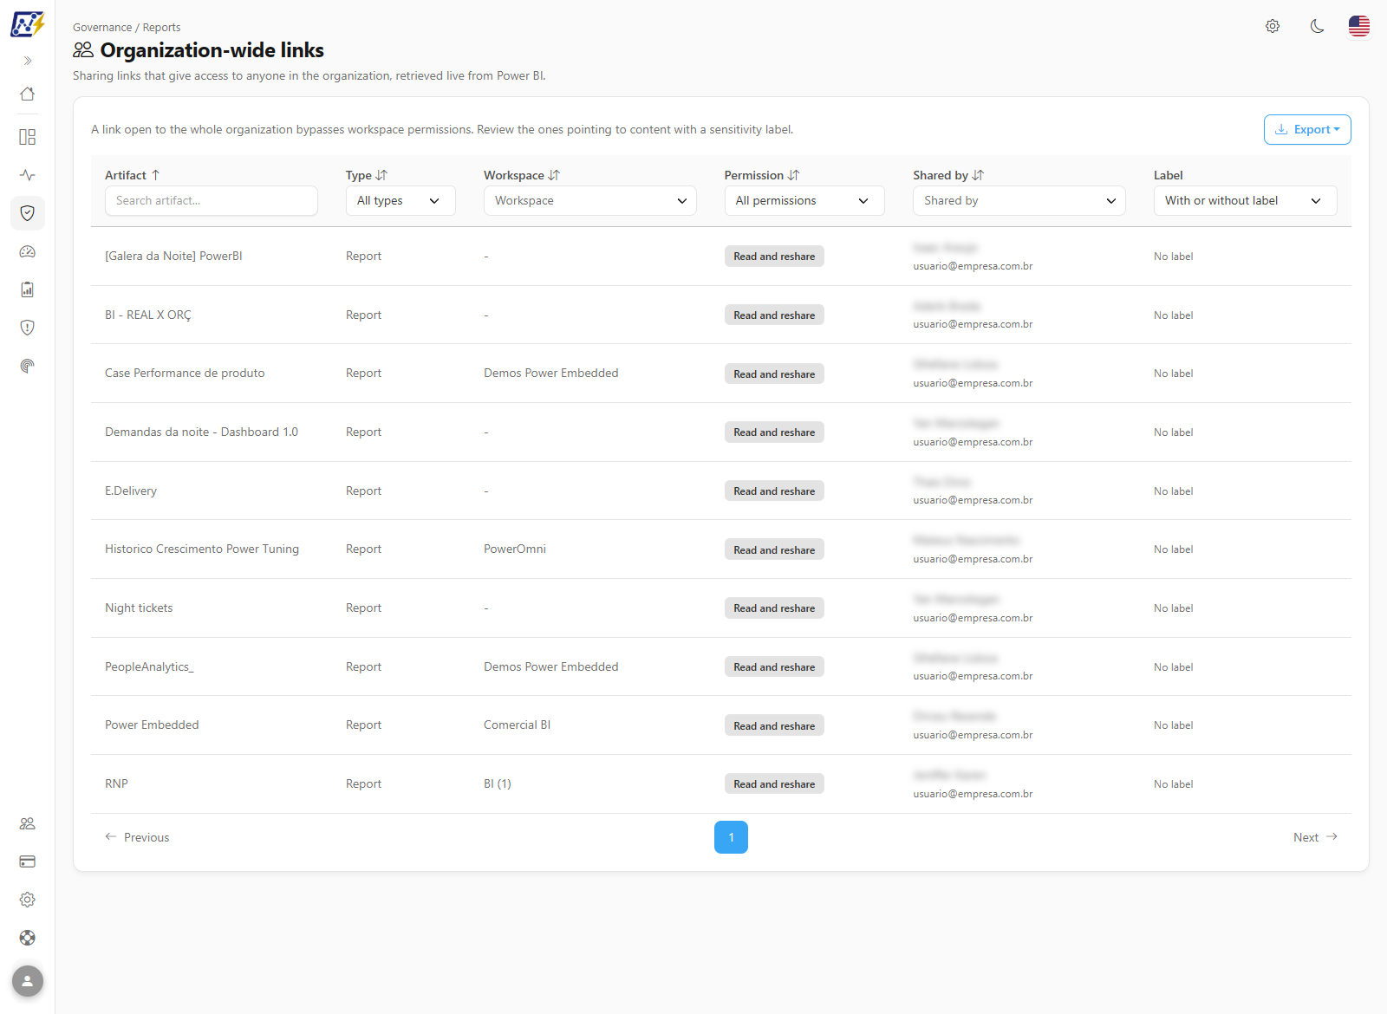
Task: Open the activity pulse icon in sidebar
Action: click(x=28, y=175)
